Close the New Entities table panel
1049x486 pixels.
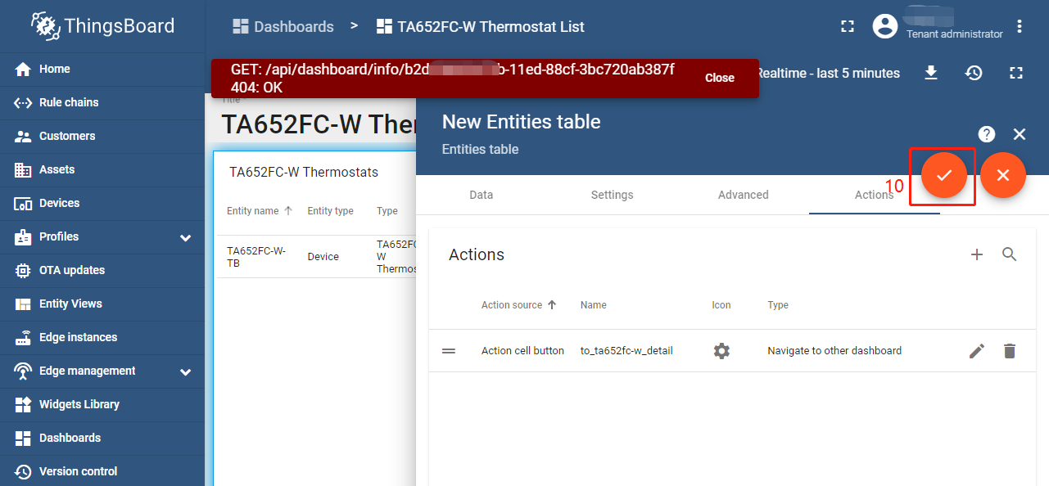1020,134
